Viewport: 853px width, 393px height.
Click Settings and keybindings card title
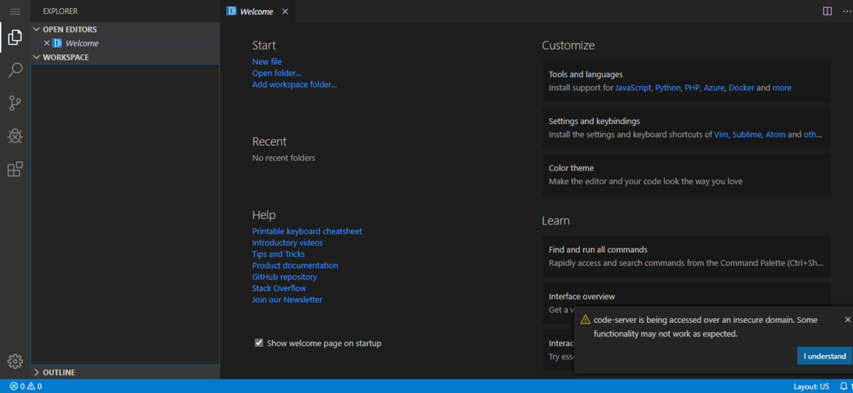tap(594, 121)
